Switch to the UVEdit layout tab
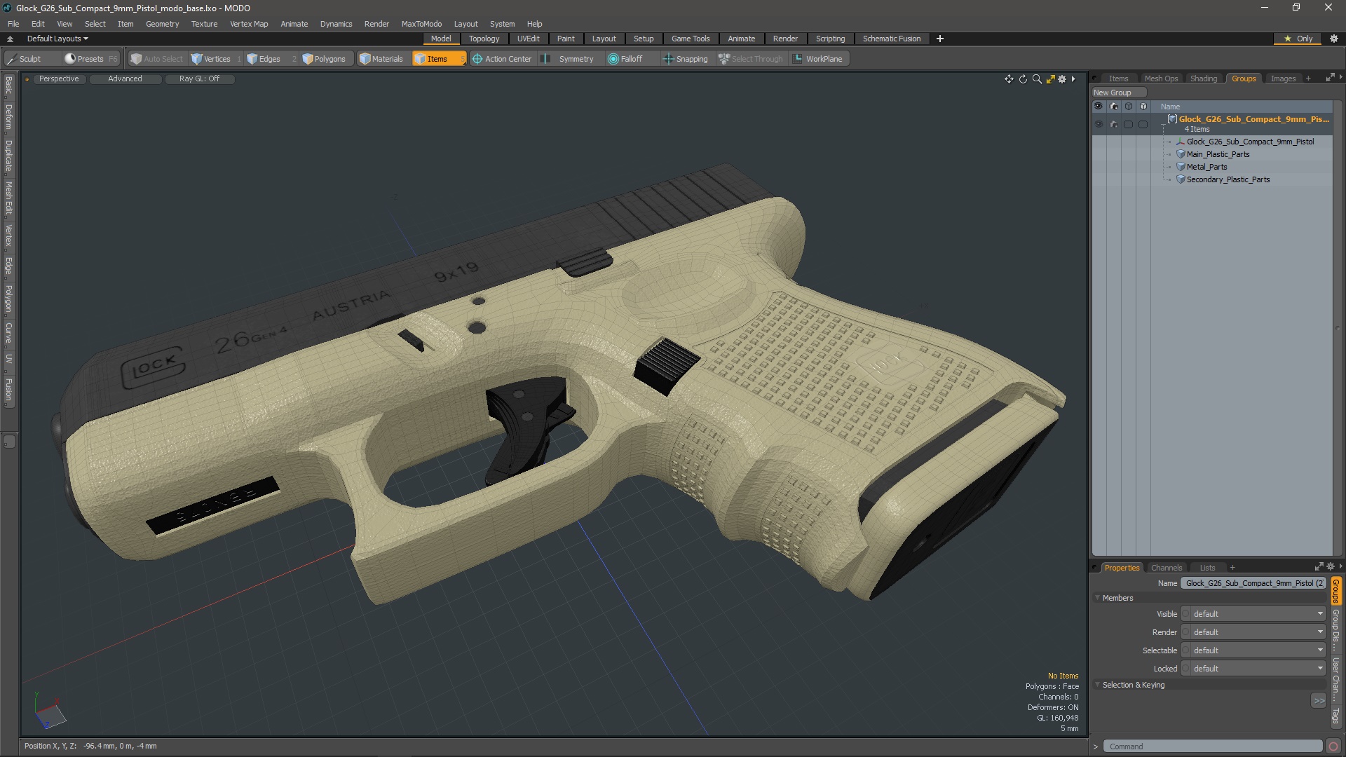Viewport: 1346px width, 757px height. [x=528, y=39]
